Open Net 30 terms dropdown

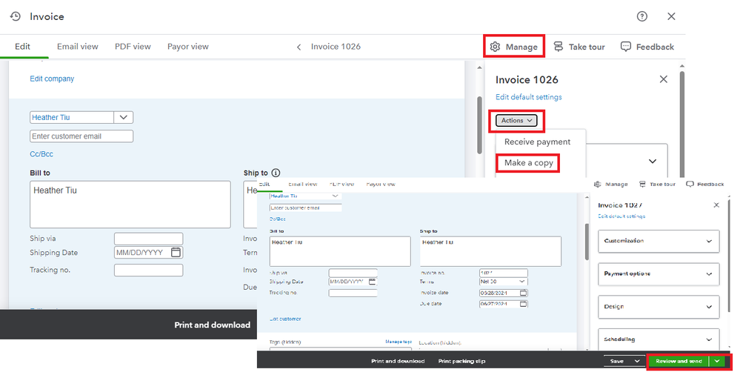pyautogui.click(x=504, y=282)
